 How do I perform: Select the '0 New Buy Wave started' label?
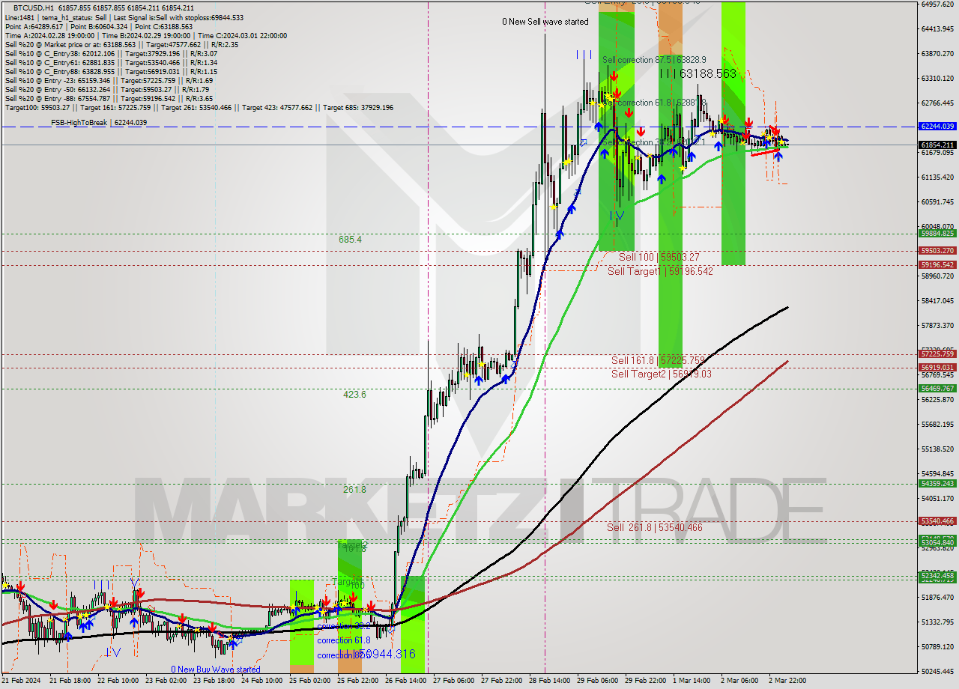(216, 670)
